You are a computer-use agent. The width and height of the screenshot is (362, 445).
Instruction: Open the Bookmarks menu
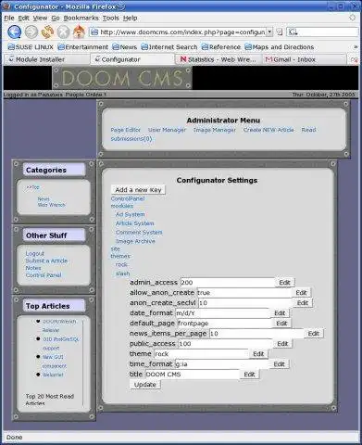click(x=81, y=18)
